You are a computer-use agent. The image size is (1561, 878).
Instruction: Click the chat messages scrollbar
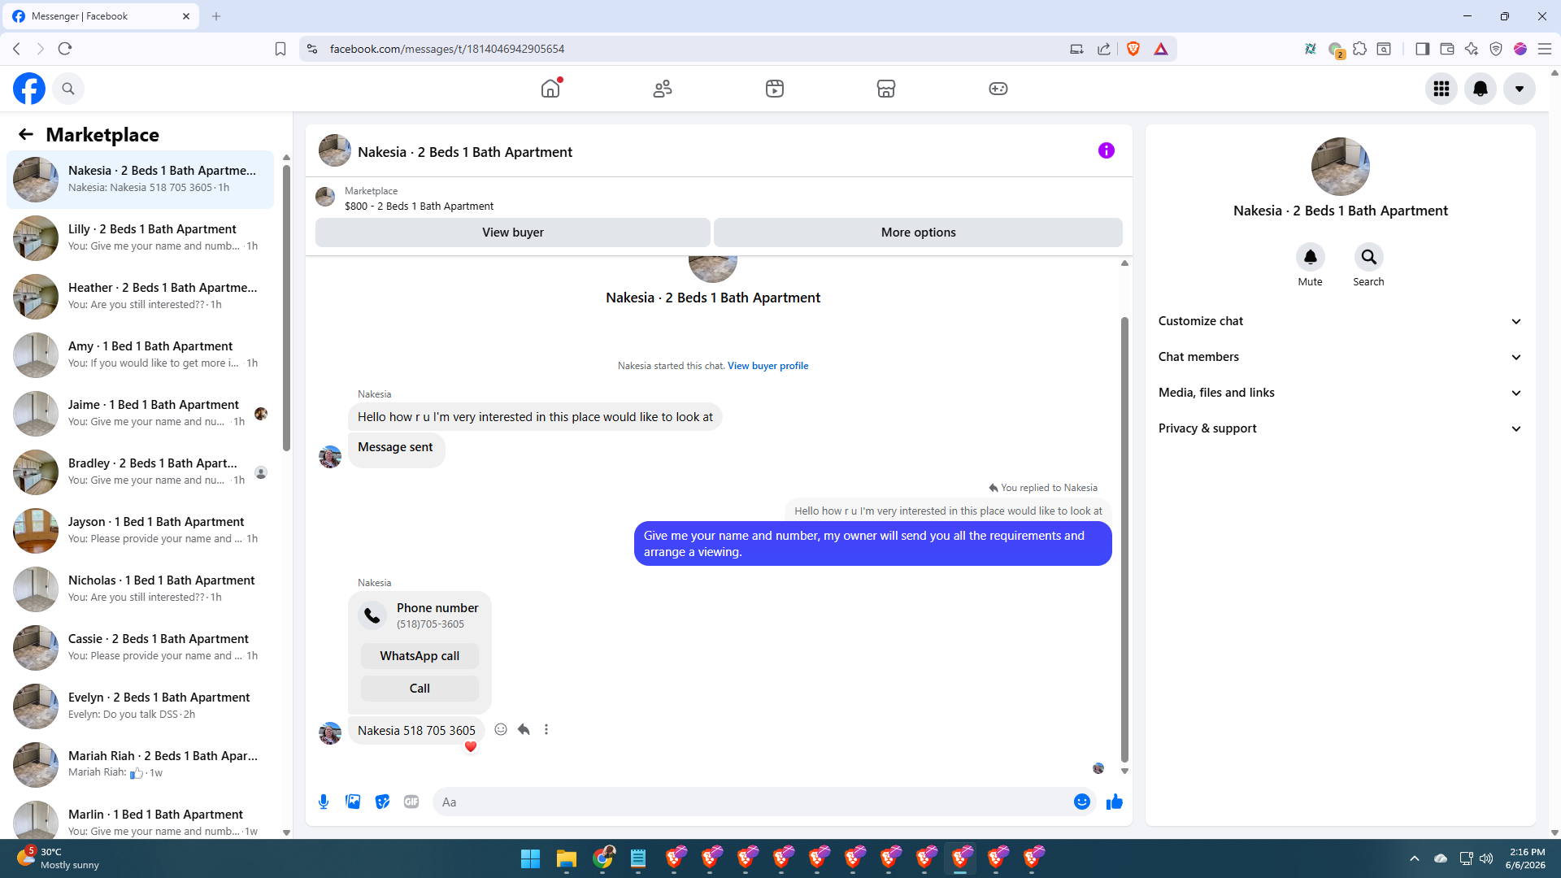click(1124, 538)
